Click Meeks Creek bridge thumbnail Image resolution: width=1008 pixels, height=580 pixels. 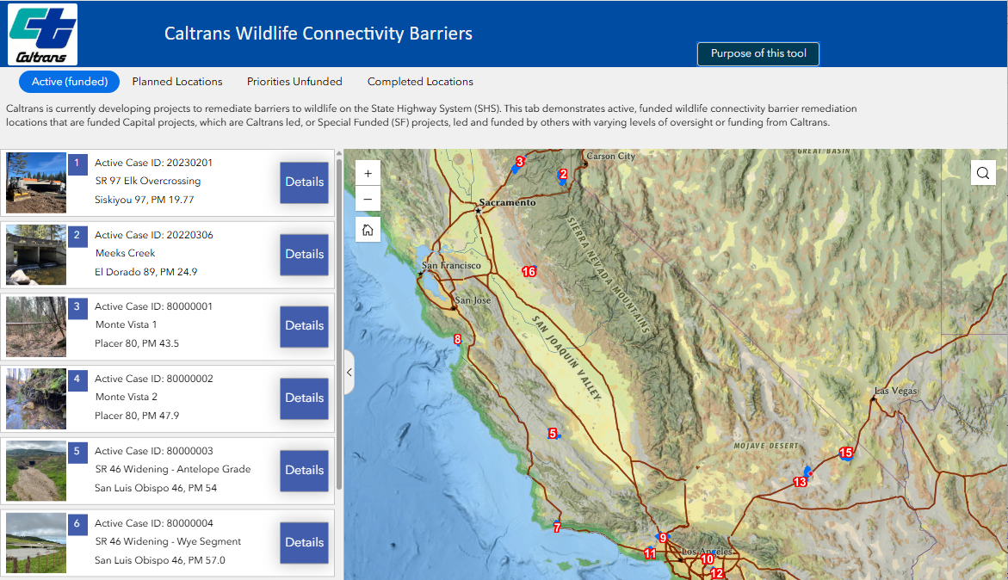[x=36, y=255]
